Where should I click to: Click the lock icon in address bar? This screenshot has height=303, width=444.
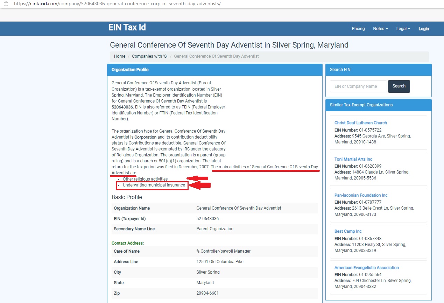point(6,4)
